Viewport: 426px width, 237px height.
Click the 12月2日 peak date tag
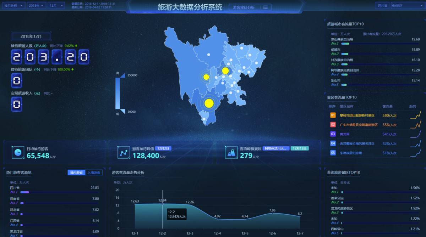163,148
